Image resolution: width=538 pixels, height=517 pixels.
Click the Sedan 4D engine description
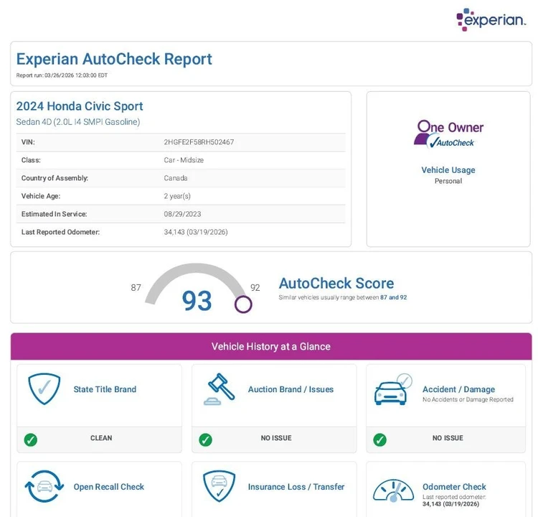point(78,122)
